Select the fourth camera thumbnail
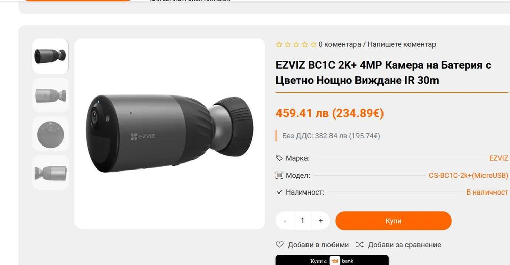Image resolution: width=510 pixels, height=265 pixels. [x=50, y=173]
